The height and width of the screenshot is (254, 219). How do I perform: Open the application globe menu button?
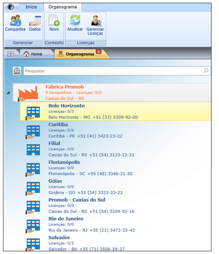[x=11, y=7]
